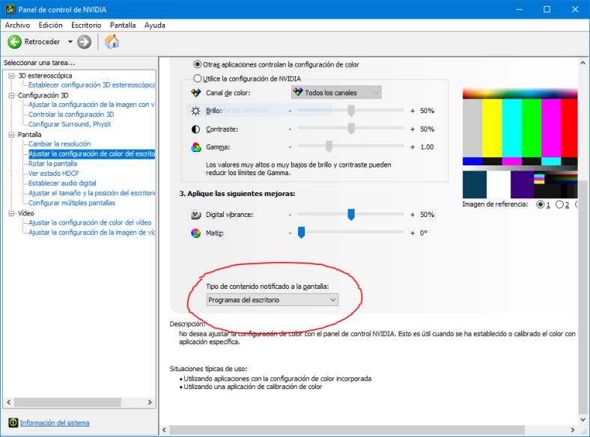Click the green Retroceder back arrow icon
590x437 pixels.
(x=15, y=42)
